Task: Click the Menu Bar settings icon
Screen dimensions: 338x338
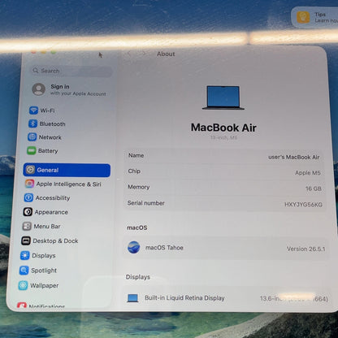Action: (27, 226)
